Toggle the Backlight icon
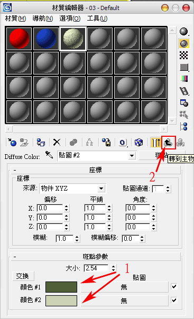 point(184,43)
